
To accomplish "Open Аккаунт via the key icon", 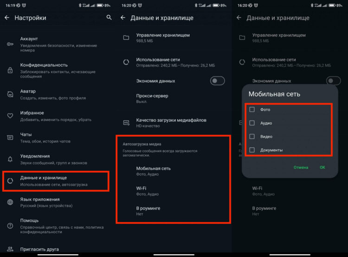I will point(10,44).
